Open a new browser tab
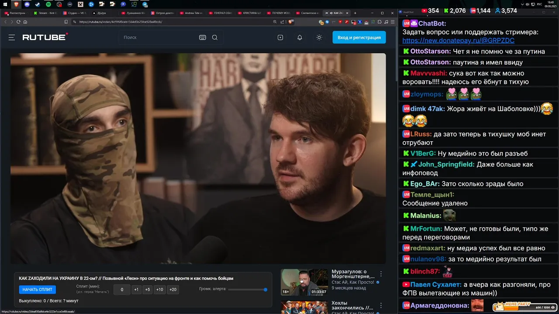Image resolution: width=559 pixels, height=314 pixels. pos(355,13)
